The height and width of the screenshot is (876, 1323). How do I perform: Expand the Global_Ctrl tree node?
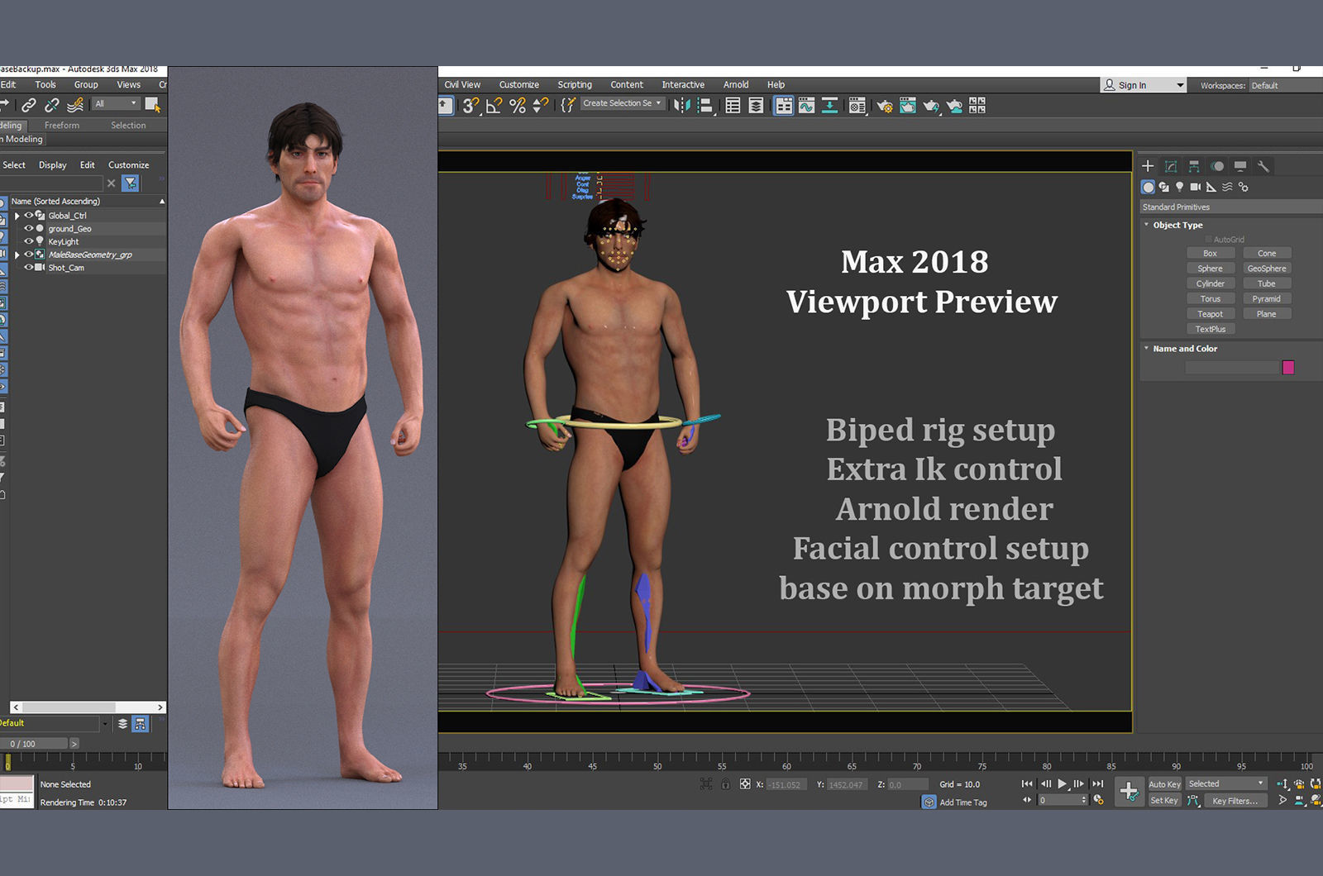17,216
